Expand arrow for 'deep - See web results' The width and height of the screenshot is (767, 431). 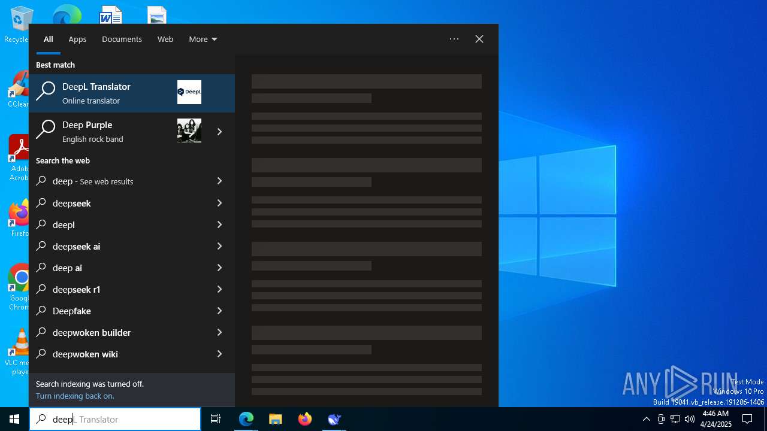(x=219, y=181)
